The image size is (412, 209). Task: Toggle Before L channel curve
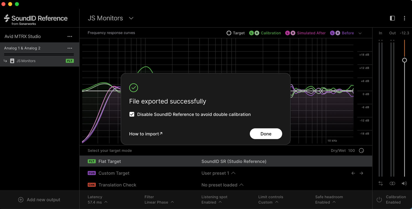332,33
